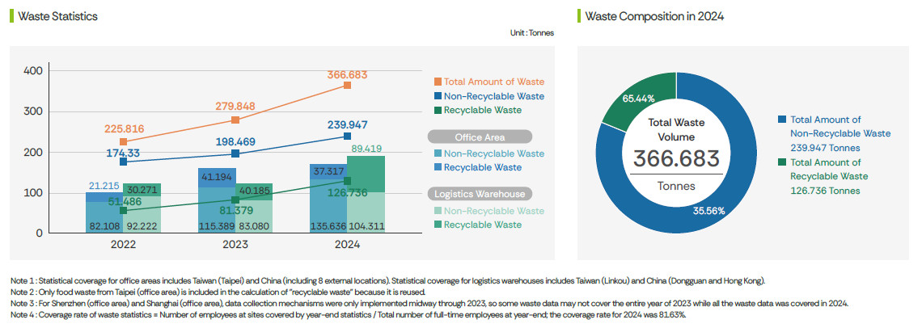922x332 pixels.
Task: Click the Logistics Warehouse legend group header
Action: (x=479, y=194)
